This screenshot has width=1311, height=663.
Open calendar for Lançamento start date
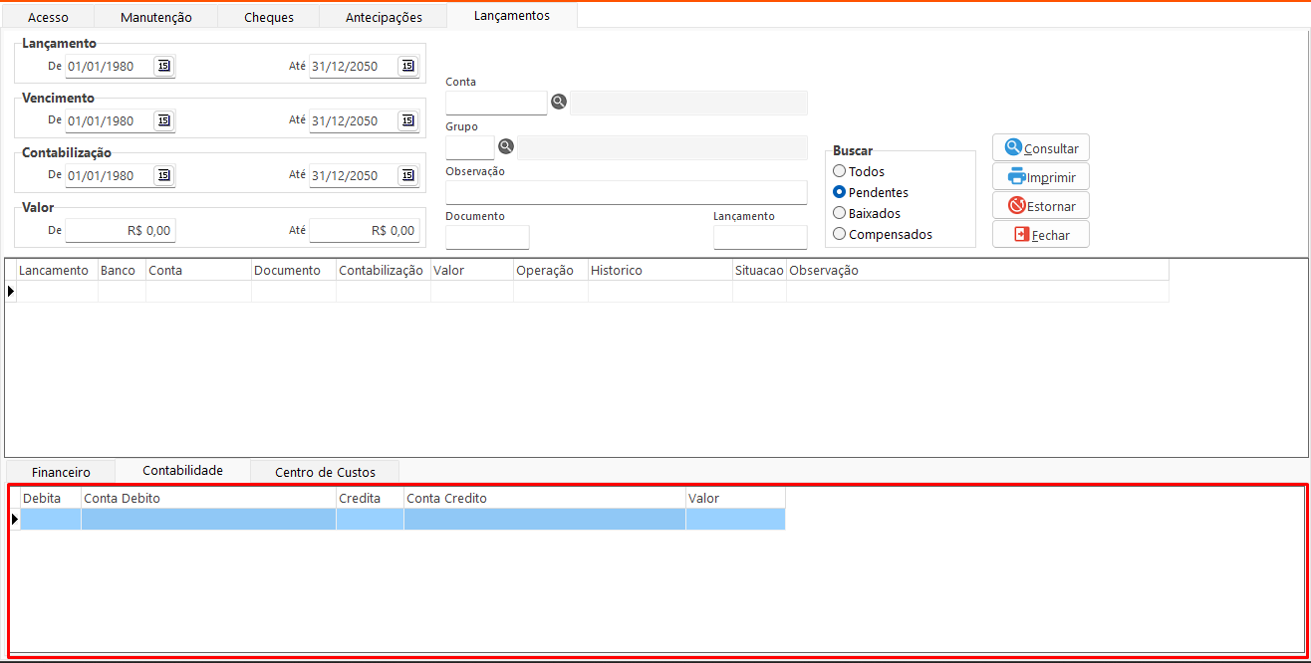[x=164, y=66]
